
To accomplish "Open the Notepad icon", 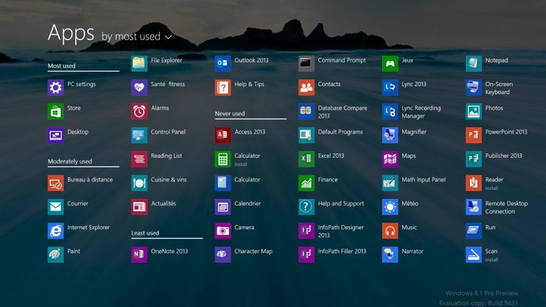I will (474, 63).
